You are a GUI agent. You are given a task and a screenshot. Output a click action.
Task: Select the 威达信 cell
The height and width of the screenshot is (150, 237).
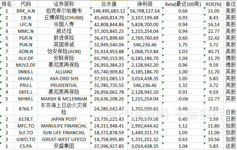pos(64,31)
